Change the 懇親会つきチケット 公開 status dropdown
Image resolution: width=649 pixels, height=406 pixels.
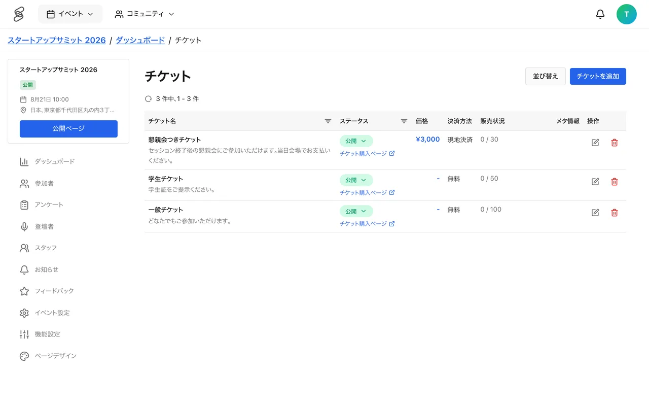coord(356,141)
